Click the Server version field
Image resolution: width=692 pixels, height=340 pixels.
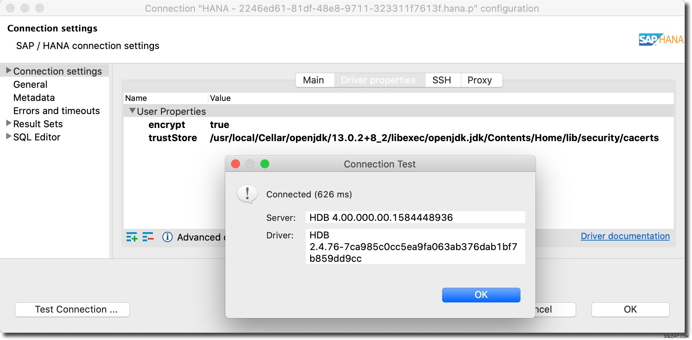[x=415, y=218]
